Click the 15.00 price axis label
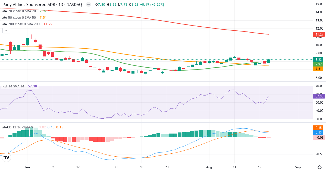This screenshot has width=326, height=171. [x=319, y=4]
